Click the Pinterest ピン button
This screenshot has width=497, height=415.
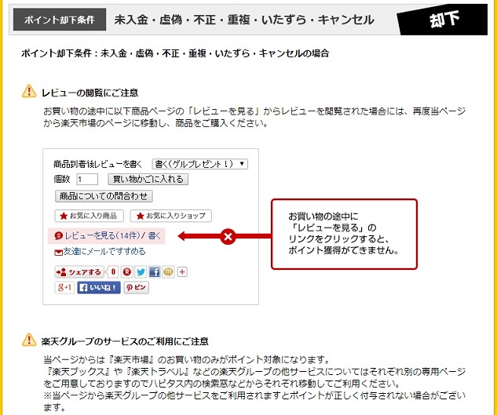click(137, 288)
